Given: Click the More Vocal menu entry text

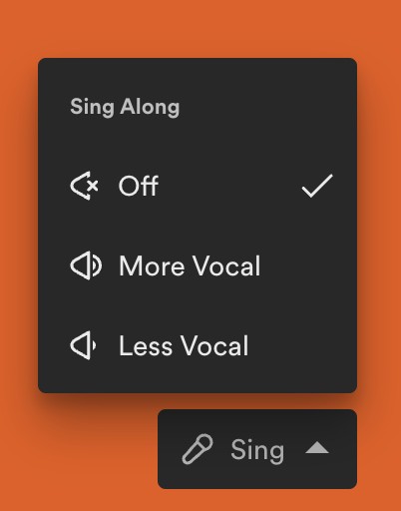Looking at the screenshot, I should click(x=190, y=265).
